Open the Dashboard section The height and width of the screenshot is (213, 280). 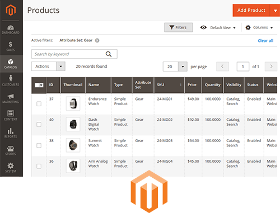11,30
